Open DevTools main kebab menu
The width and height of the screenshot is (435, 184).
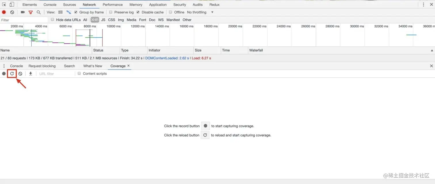(x=423, y=4)
